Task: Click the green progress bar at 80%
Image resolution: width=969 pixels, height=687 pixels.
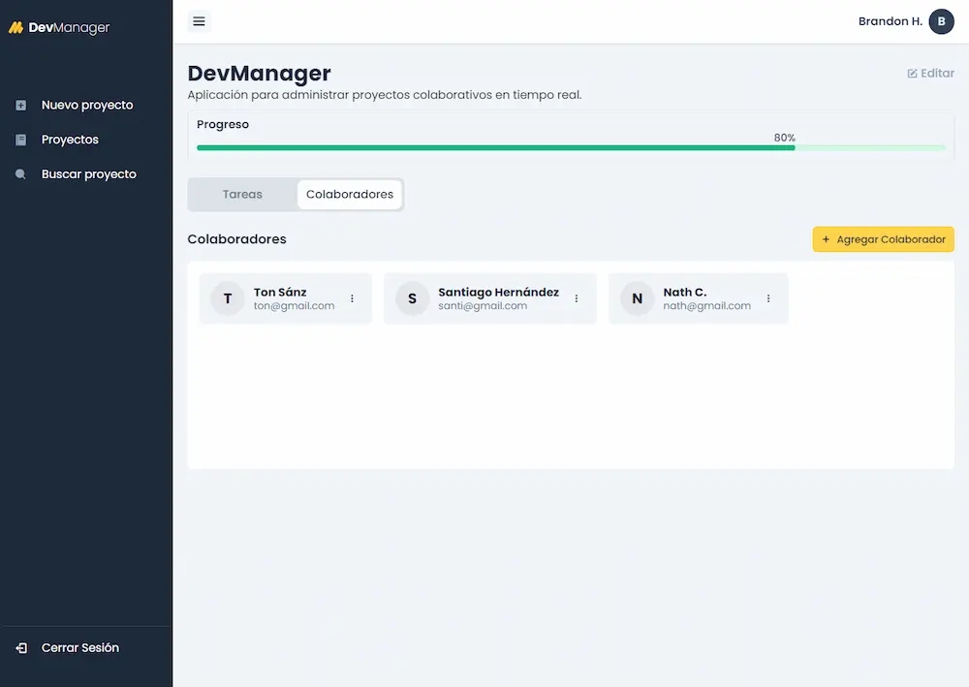Action: click(x=495, y=148)
